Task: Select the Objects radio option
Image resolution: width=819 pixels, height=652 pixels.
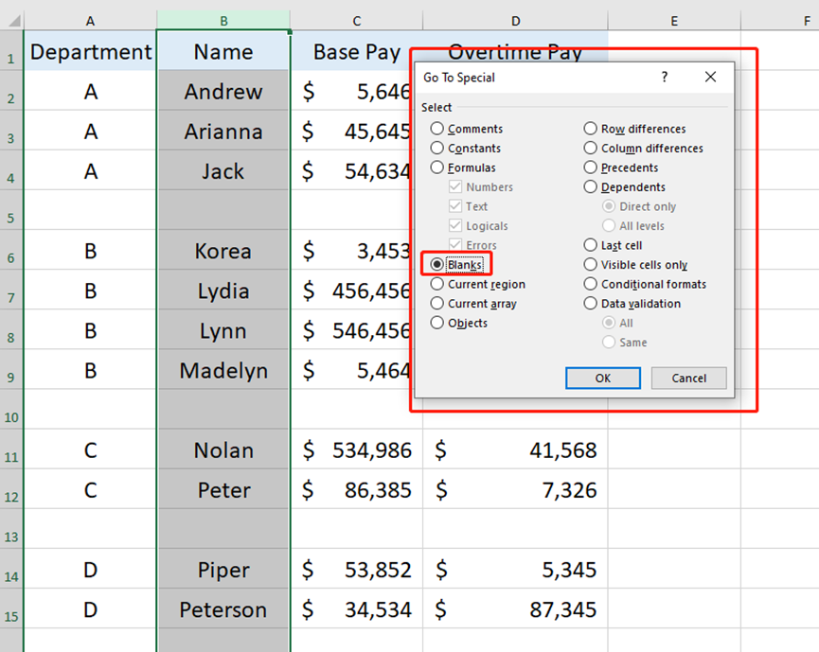Action: point(437,323)
